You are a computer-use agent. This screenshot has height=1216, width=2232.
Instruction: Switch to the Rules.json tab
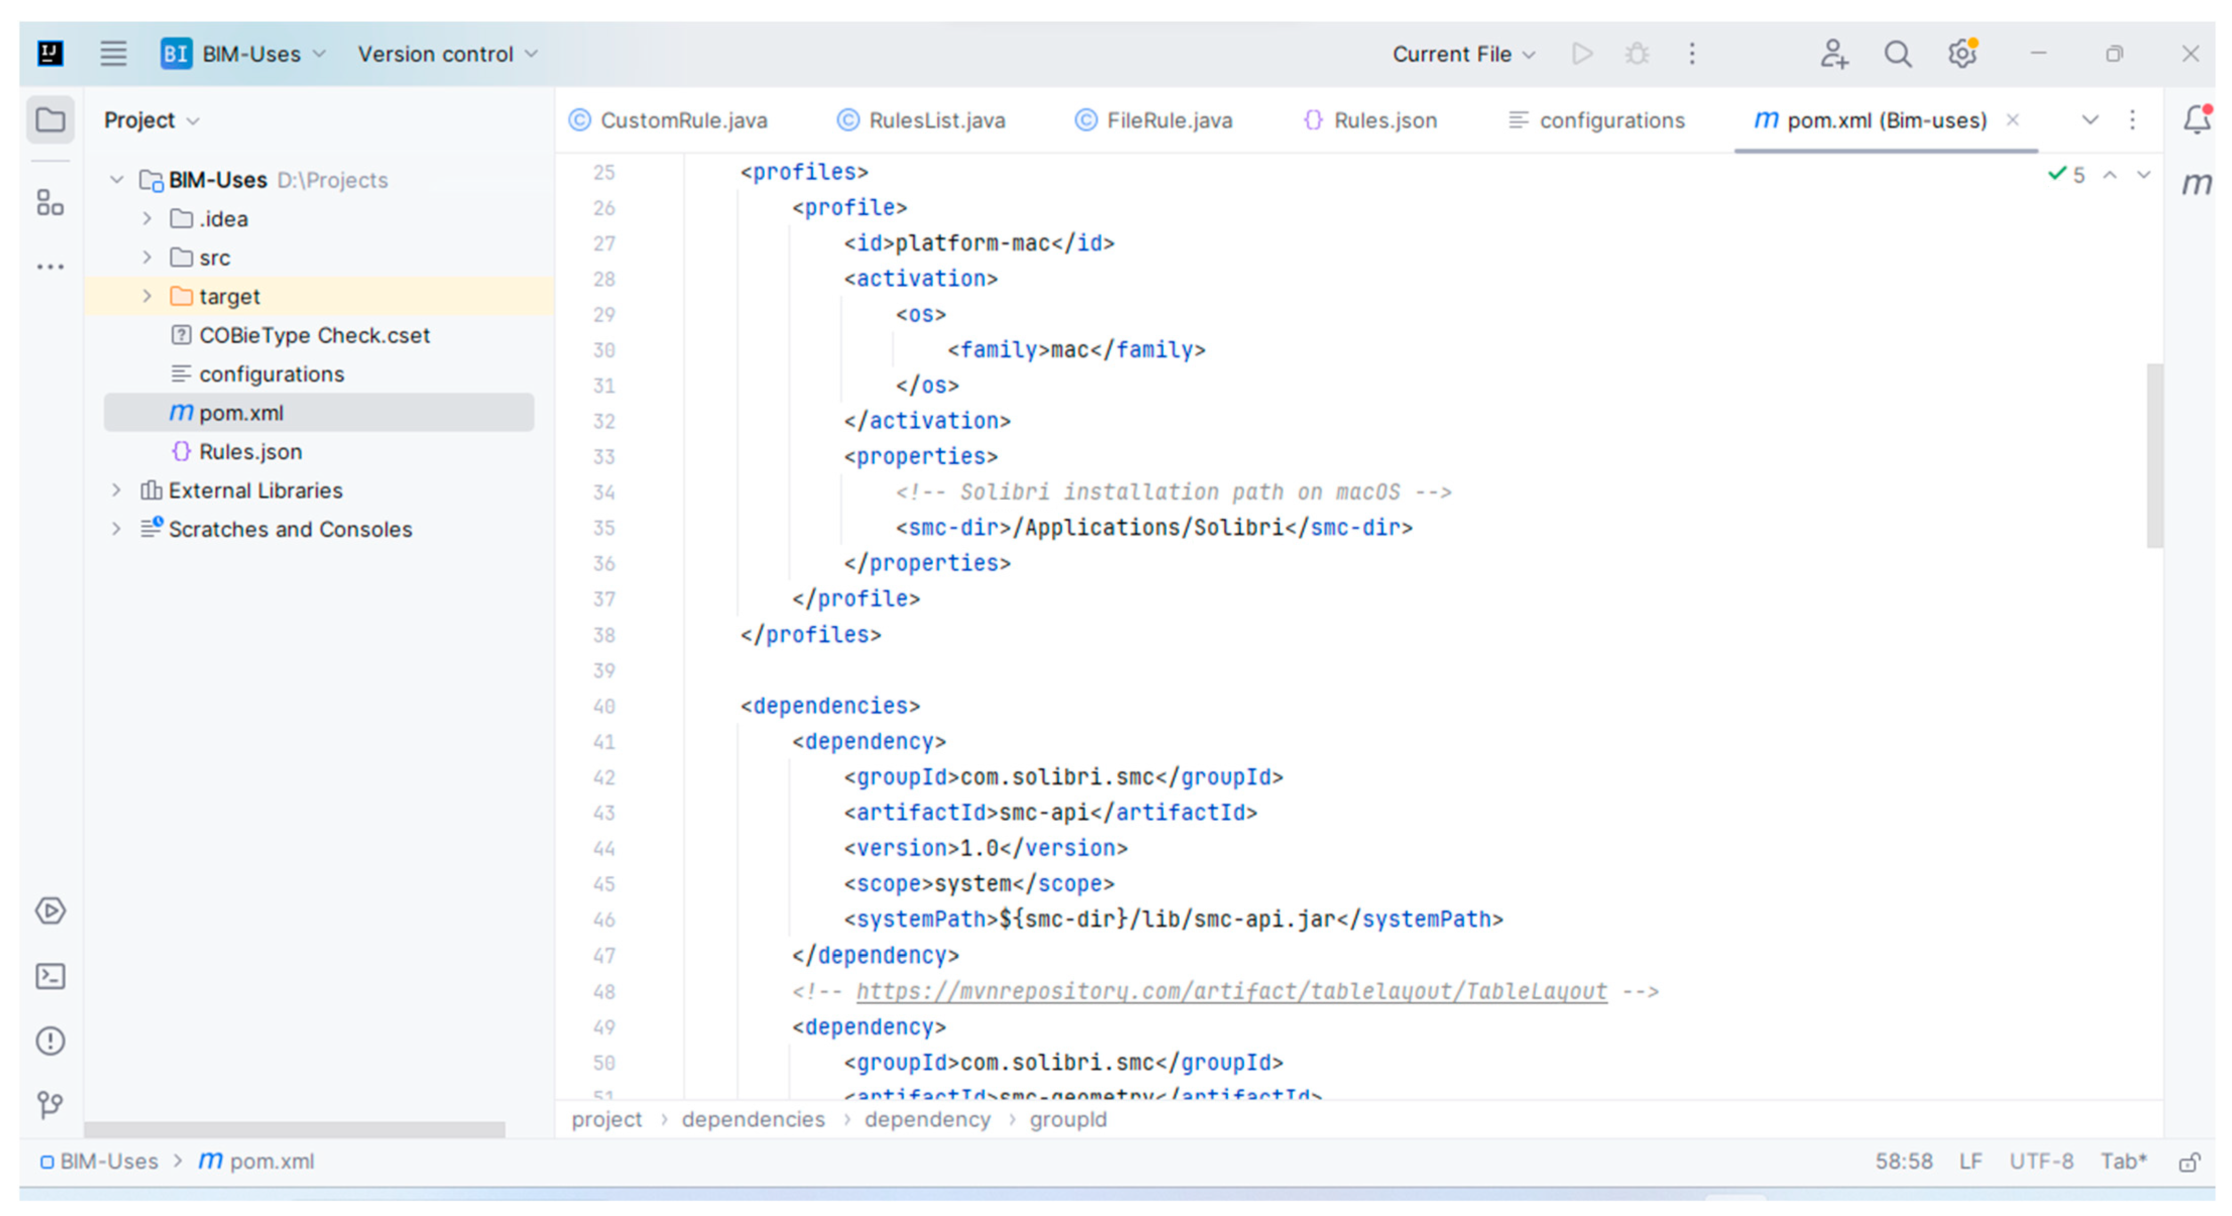(1384, 120)
